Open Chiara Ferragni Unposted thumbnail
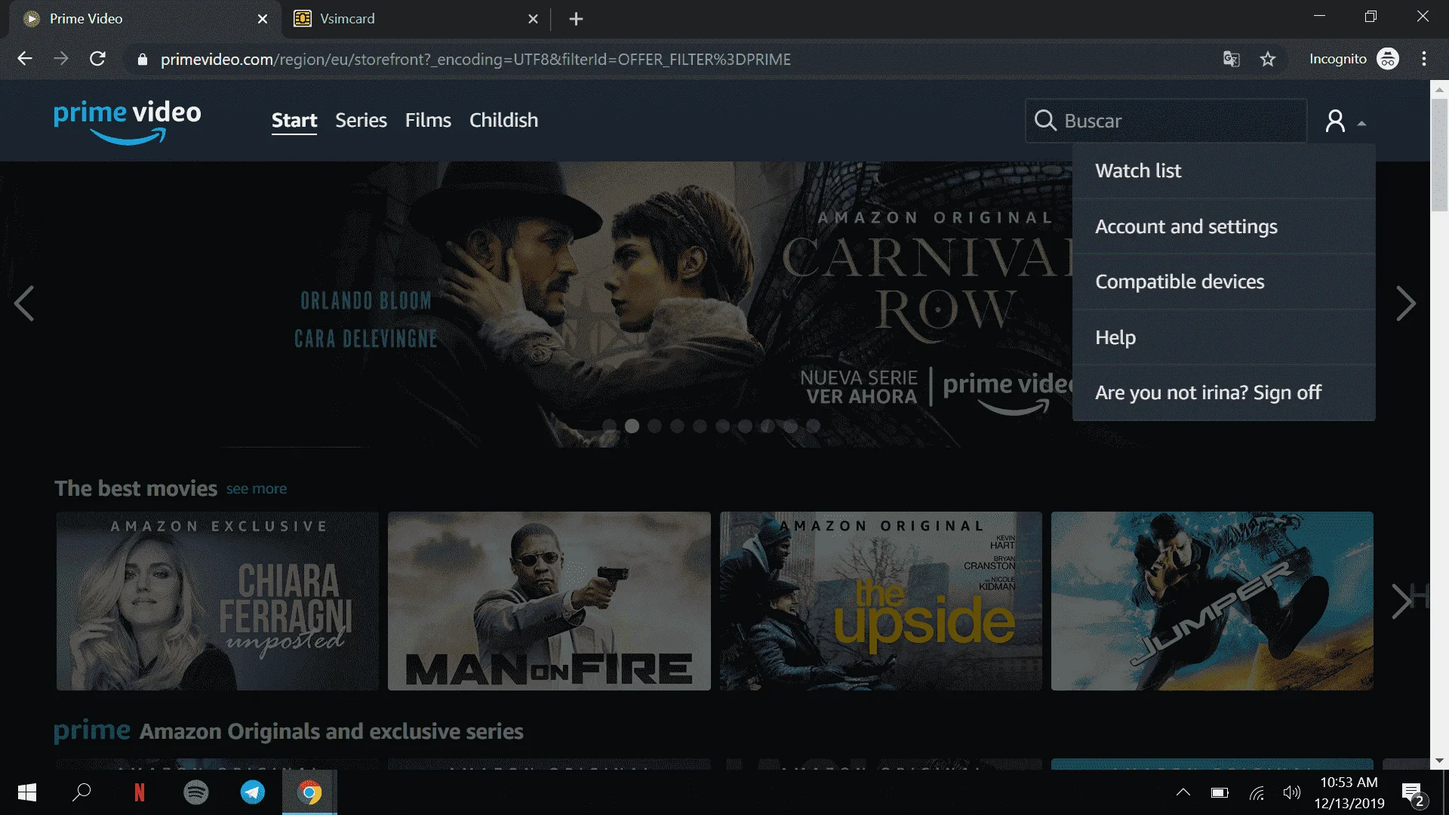 click(x=217, y=601)
